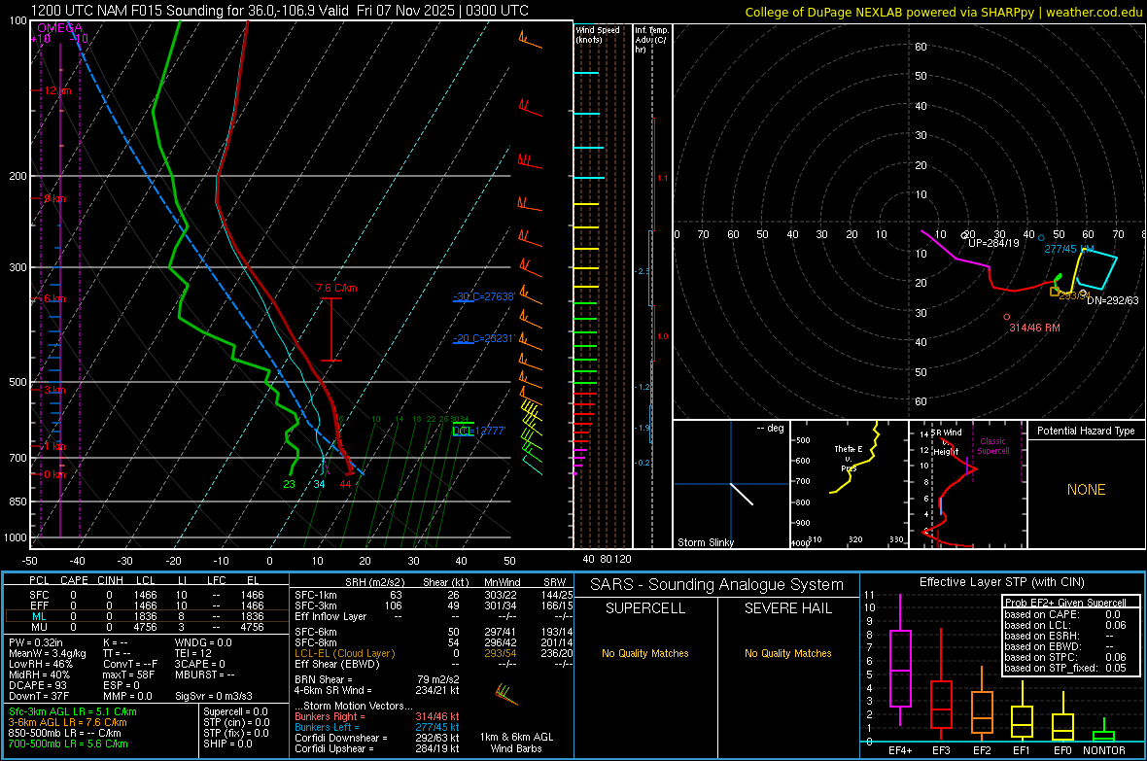Click the TEI = 12 value
Image resolution: width=1147 pixels, height=761 pixels.
[x=193, y=653]
